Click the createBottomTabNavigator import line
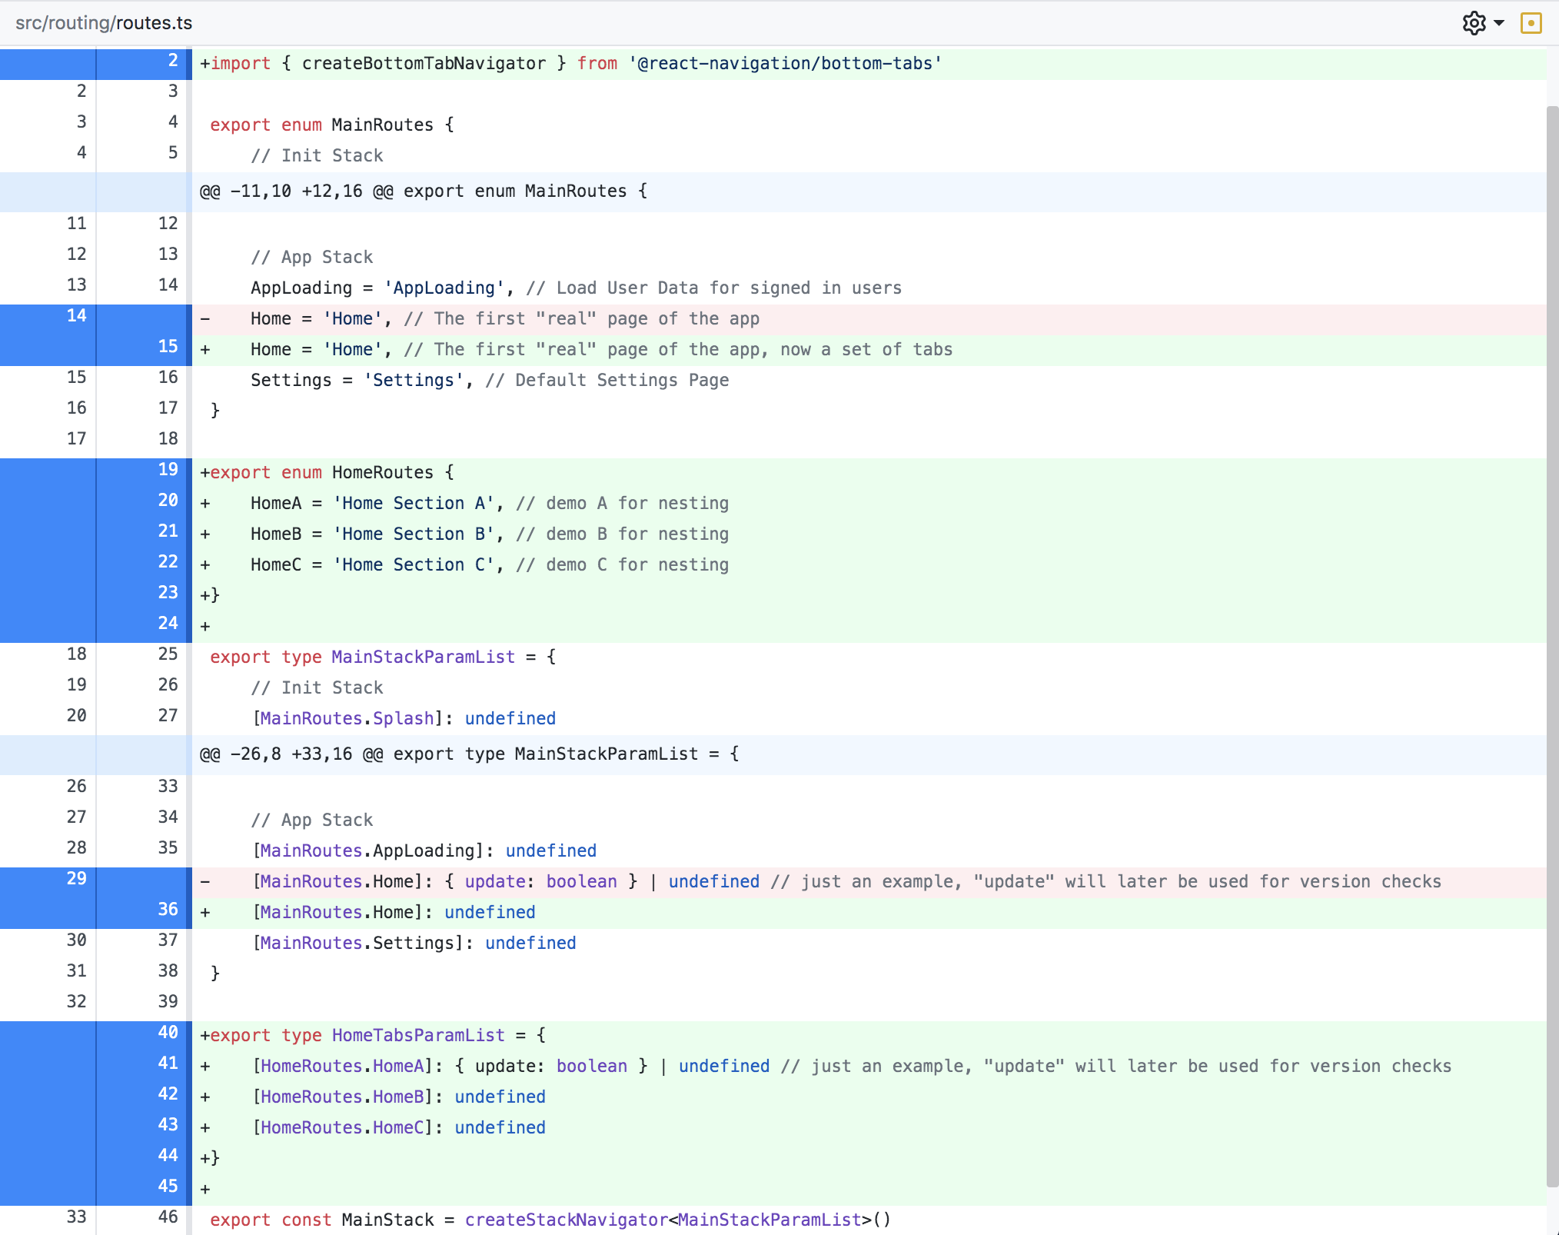Image resolution: width=1559 pixels, height=1235 pixels. click(869, 64)
